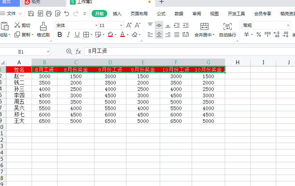
Task: Decrease font size with A- icon
Action: [137, 25]
